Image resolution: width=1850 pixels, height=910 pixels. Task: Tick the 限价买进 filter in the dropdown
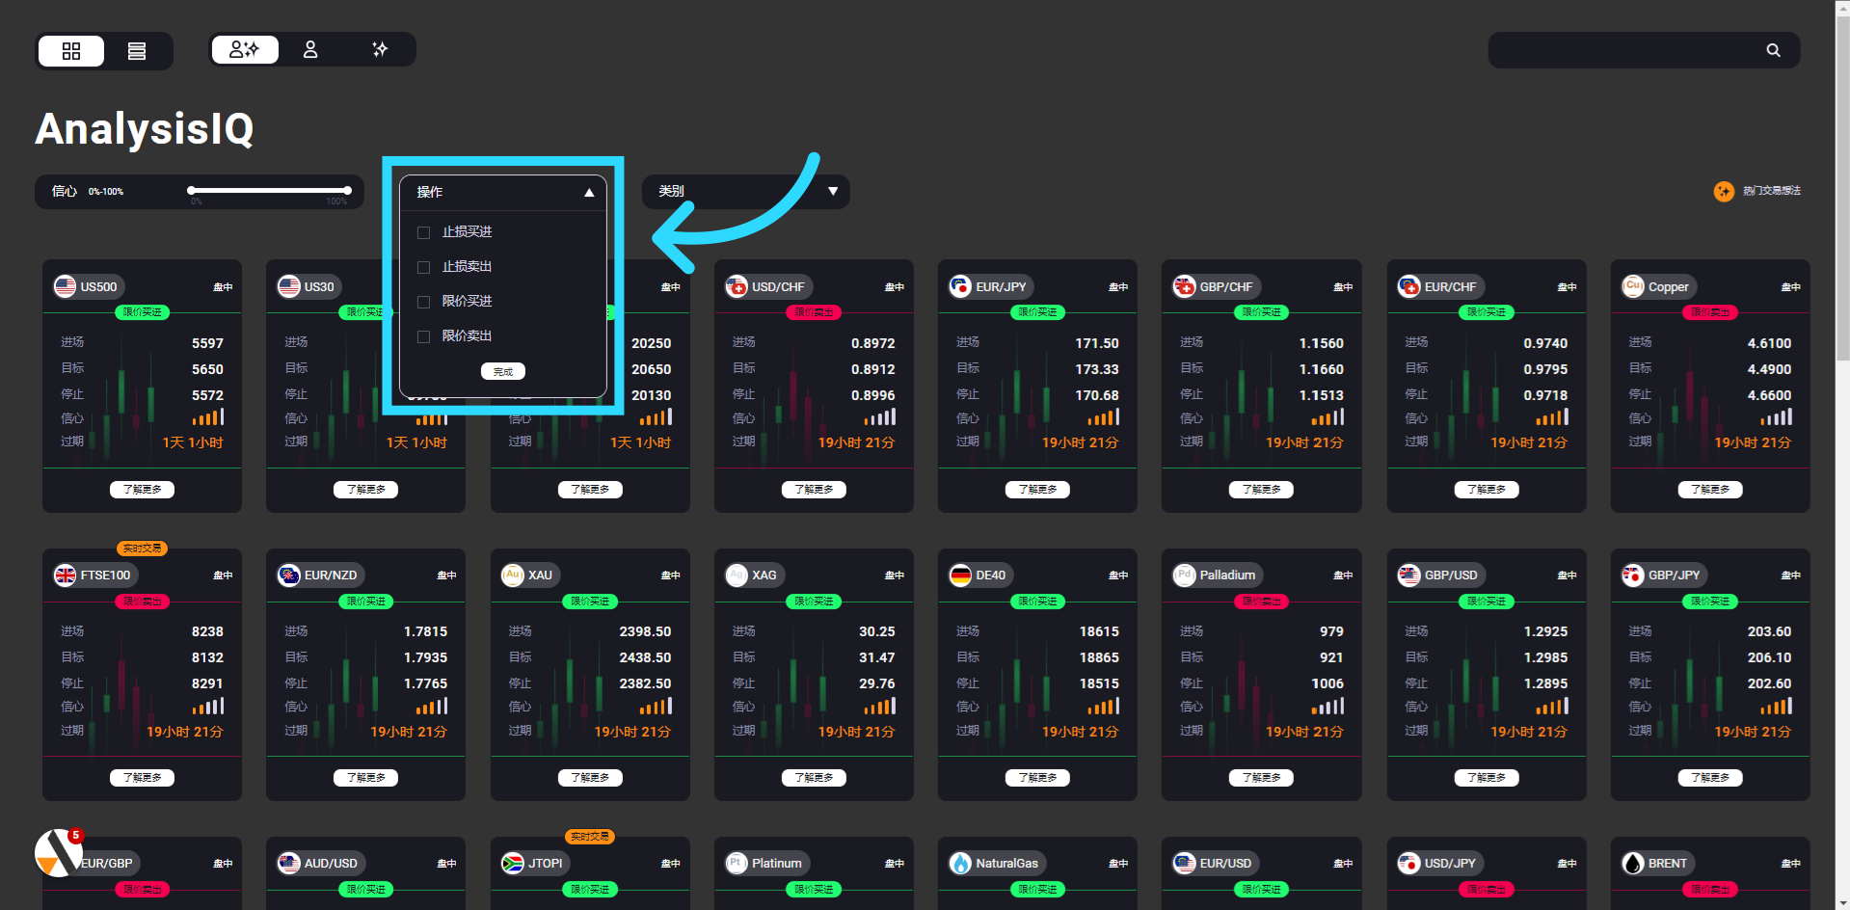(x=423, y=302)
